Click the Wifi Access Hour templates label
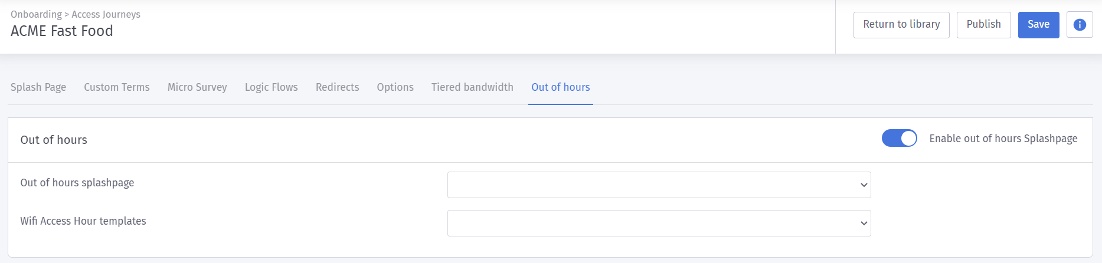Image resolution: width=1102 pixels, height=263 pixels. [83, 221]
